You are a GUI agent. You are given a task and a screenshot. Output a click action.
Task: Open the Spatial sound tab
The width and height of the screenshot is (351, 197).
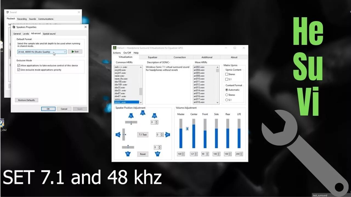point(49,34)
